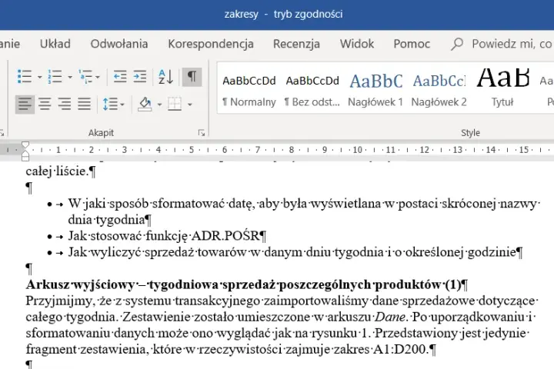
Task: Open the bullet list style dropdown arrow
Action: [x=39, y=77]
